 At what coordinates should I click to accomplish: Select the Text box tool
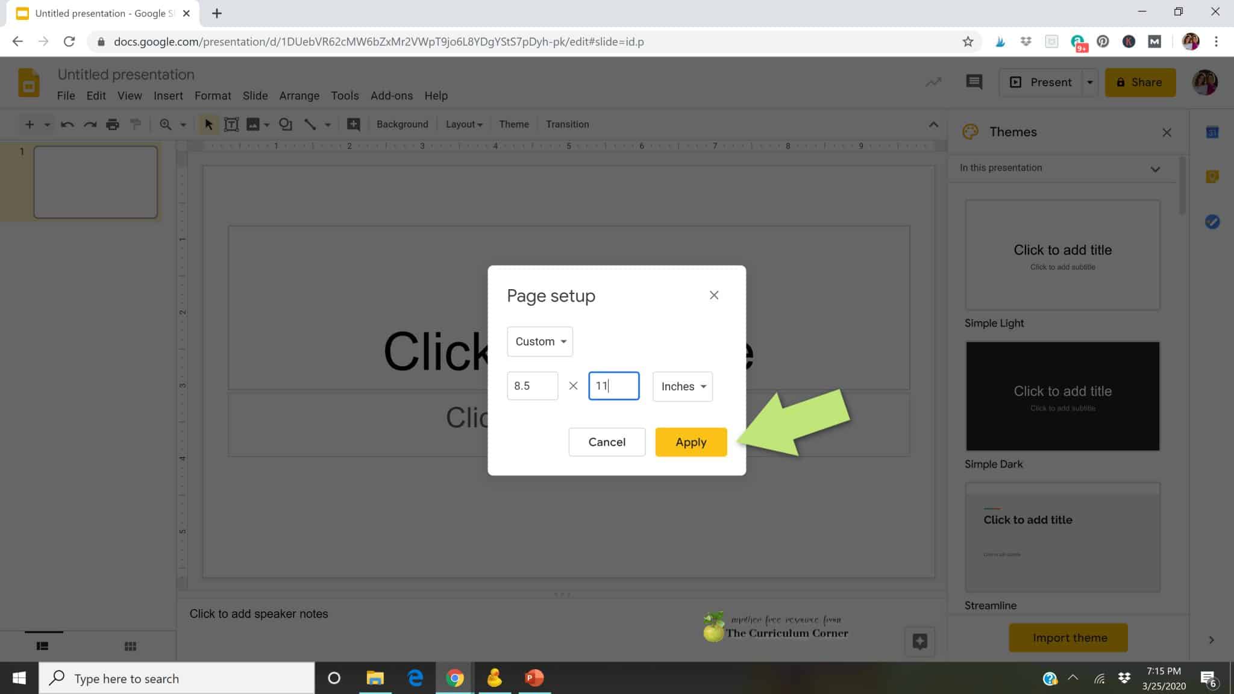[x=231, y=124]
